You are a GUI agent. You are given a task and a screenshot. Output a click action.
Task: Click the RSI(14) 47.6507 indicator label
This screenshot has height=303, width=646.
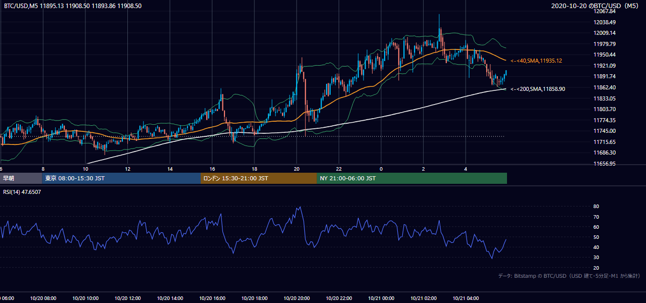22,192
